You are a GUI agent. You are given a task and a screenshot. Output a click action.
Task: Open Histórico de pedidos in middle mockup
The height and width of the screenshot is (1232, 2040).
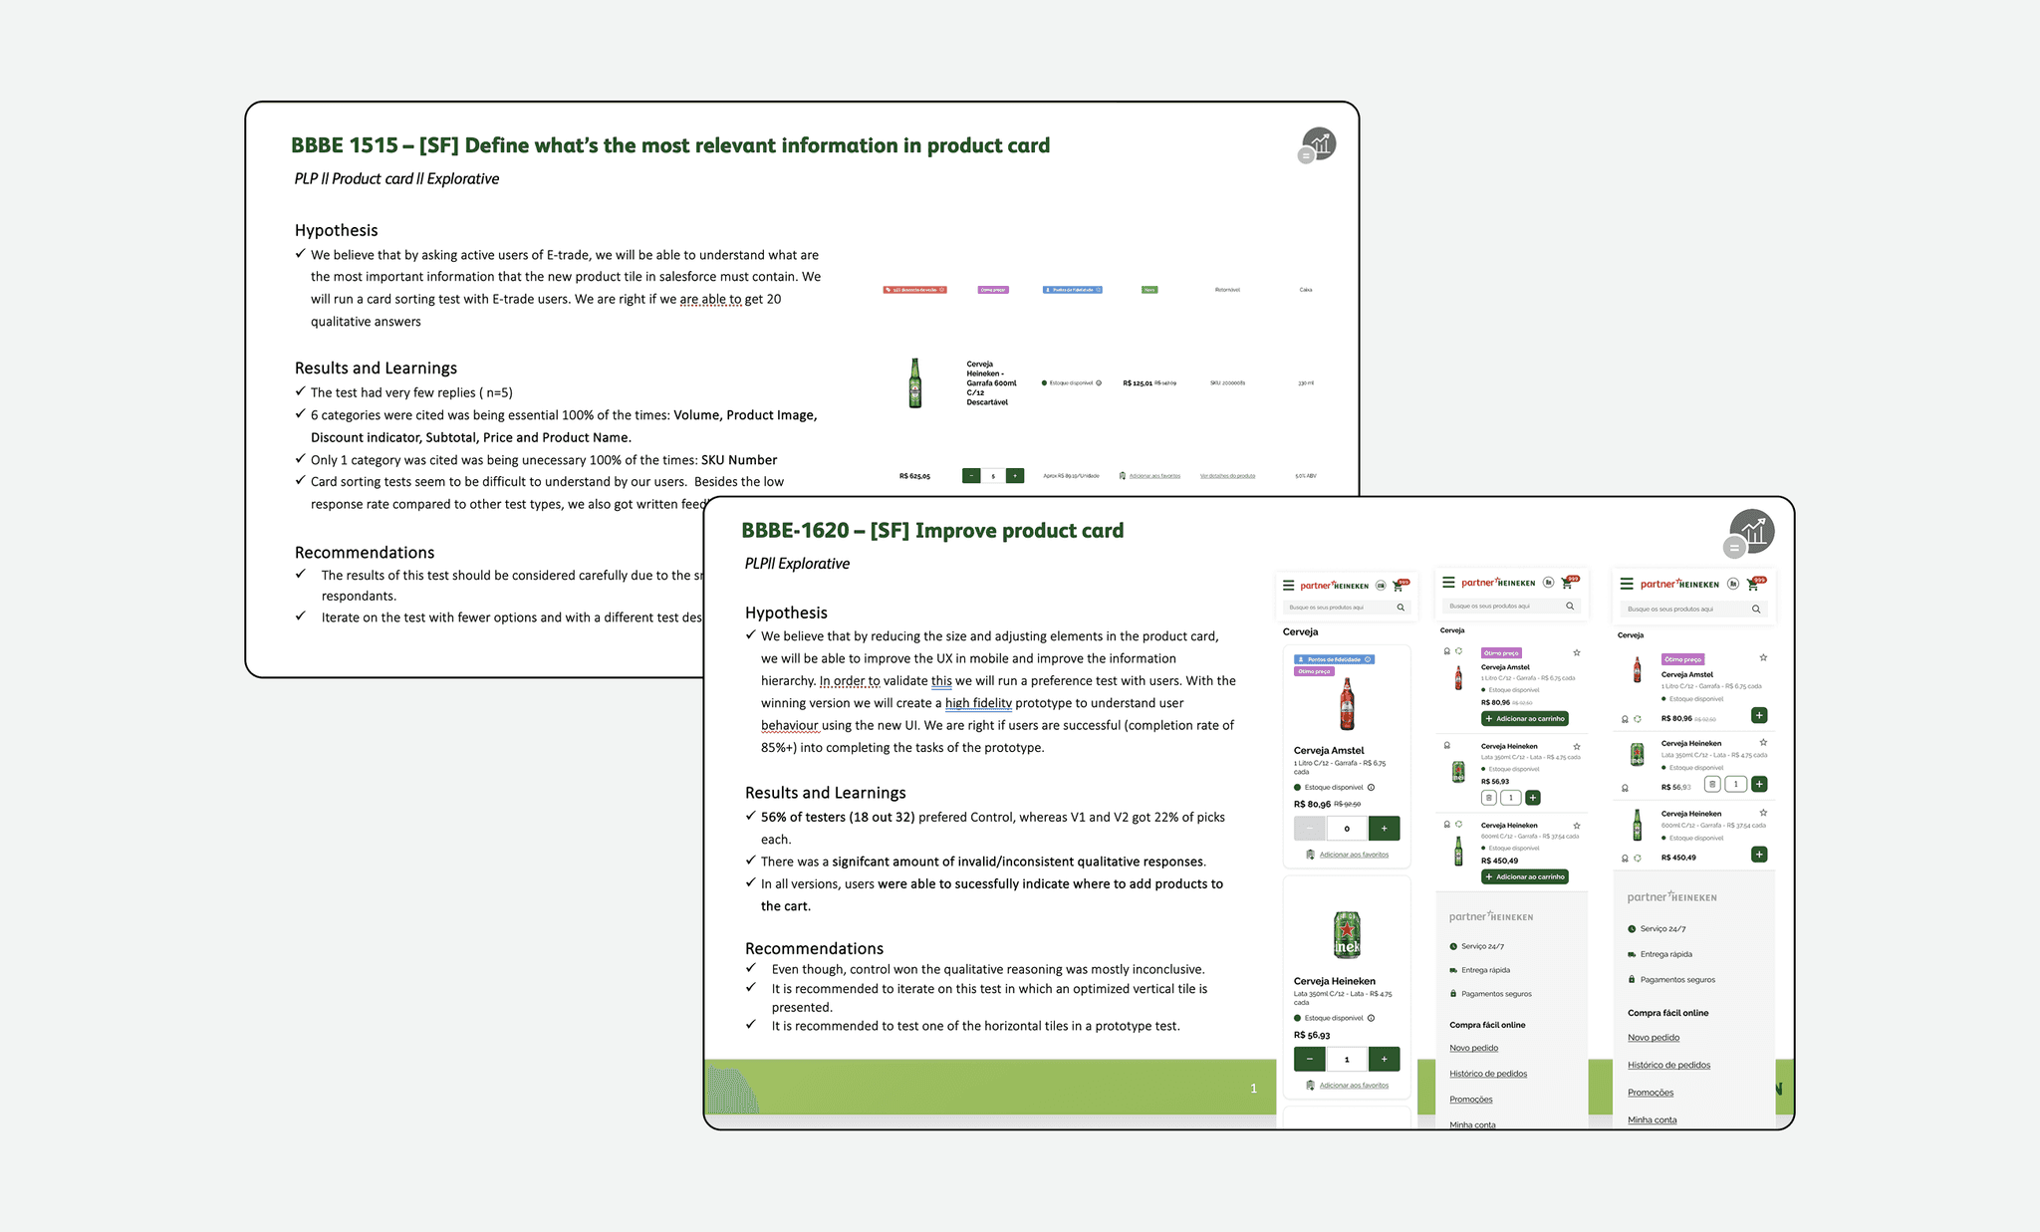1488,1074
